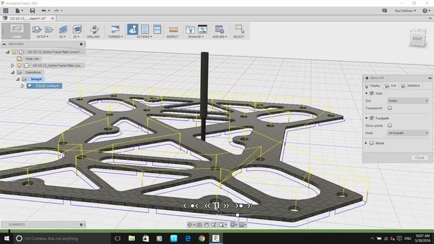Image resolution: width=434 pixels, height=244 pixels.
Task: Click the Turning operation icon
Action: pos(115,29)
